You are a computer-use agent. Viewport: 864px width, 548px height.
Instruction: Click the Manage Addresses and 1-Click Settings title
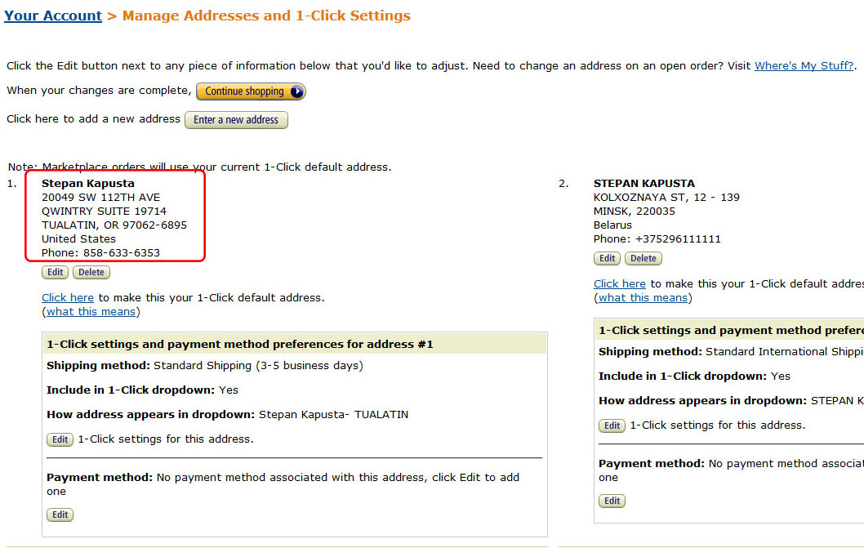(266, 16)
